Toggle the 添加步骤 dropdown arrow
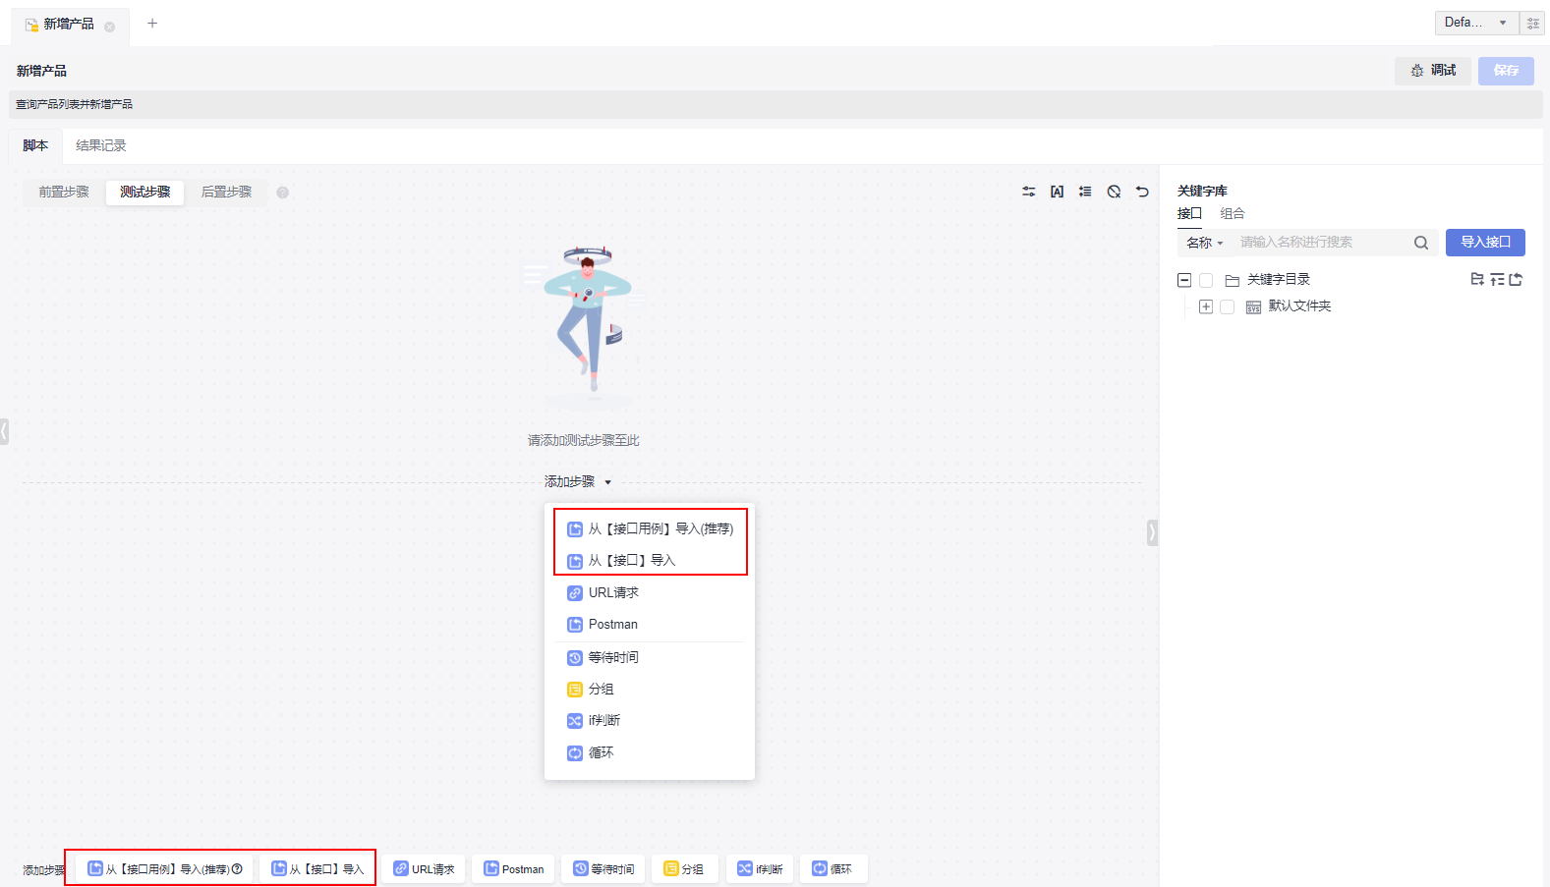Viewport: 1550px width, 887px height. click(608, 482)
